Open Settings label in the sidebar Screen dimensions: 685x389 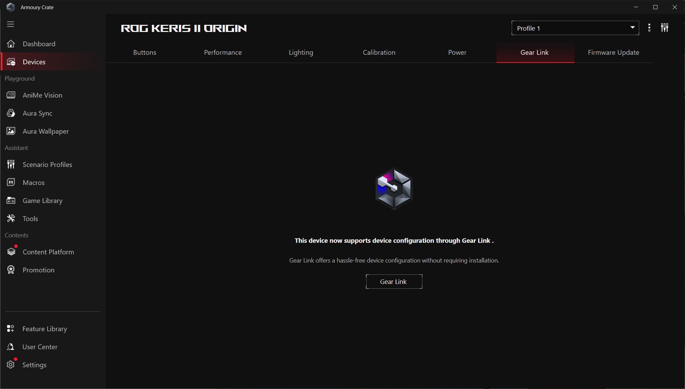(34, 365)
